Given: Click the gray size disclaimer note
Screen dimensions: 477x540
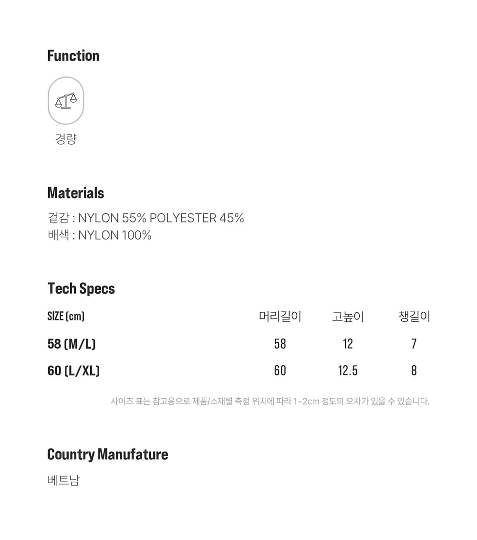Looking at the screenshot, I should 270,401.
